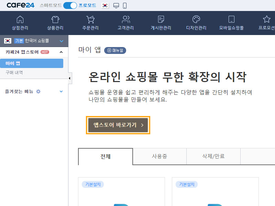
Task: Open 상품관리 shirt icon menu
Action: point(55,23)
